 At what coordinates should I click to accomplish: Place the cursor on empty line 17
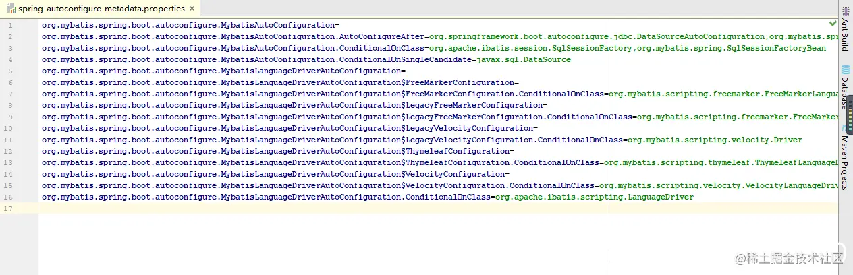click(x=437, y=208)
